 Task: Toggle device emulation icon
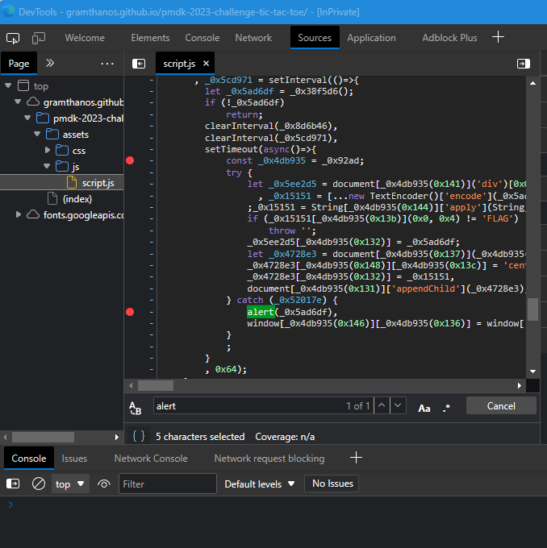(x=39, y=38)
